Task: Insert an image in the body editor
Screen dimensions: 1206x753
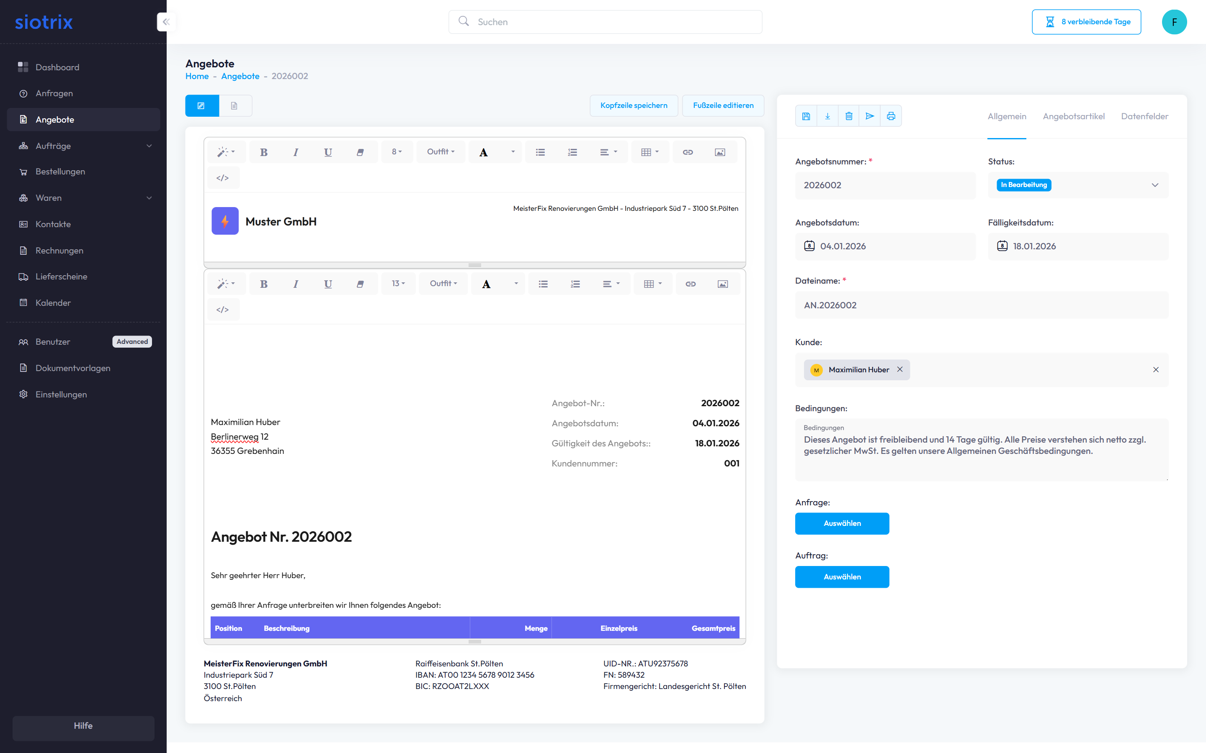Action: 723,284
